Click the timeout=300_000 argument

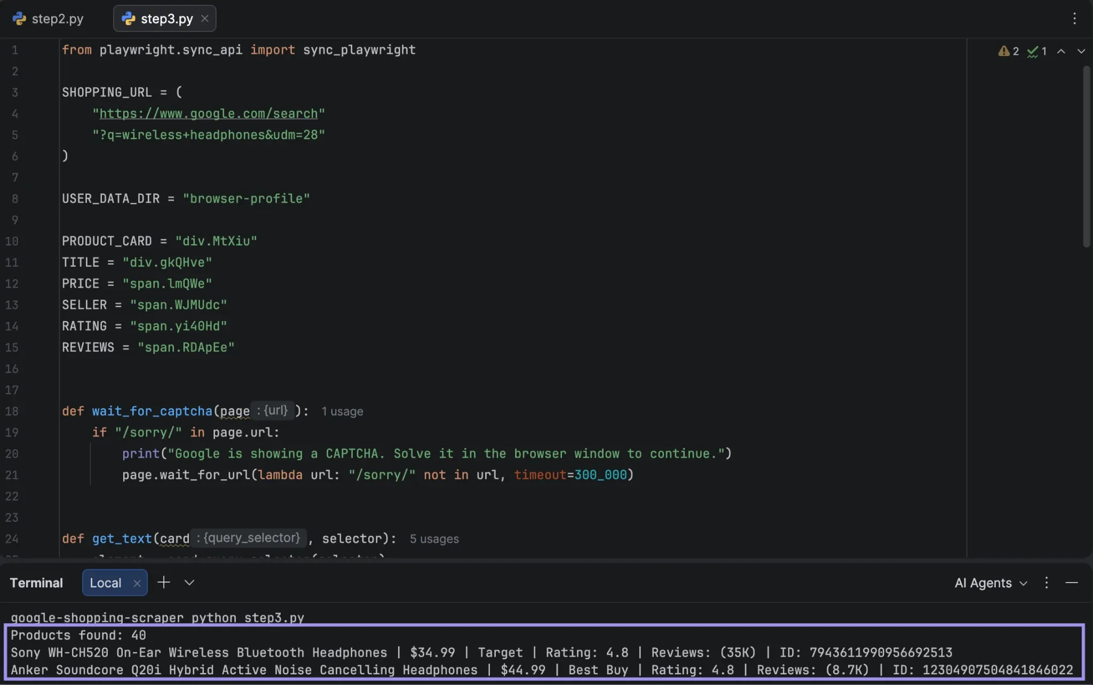click(x=571, y=475)
